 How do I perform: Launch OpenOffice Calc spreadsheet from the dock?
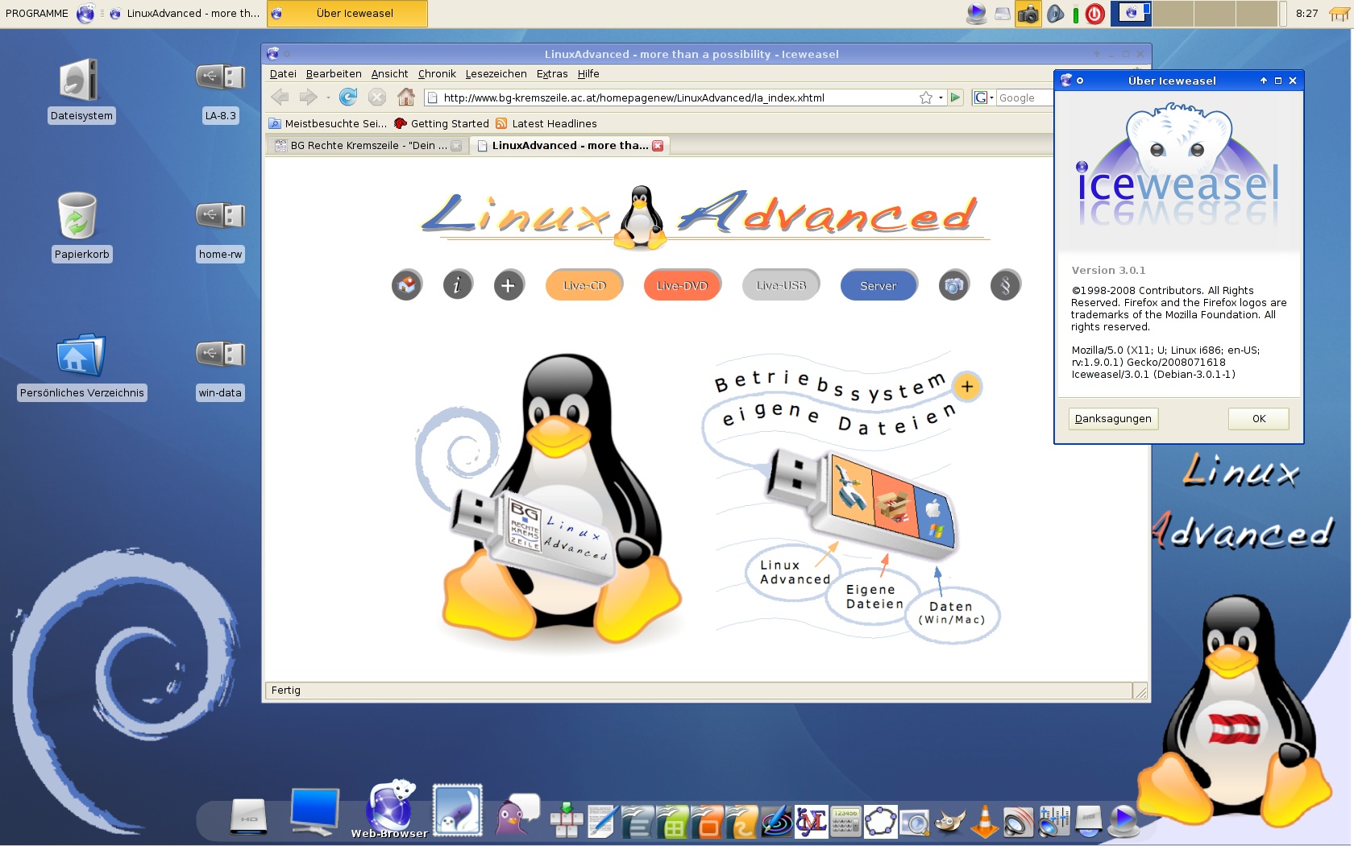coord(672,822)
